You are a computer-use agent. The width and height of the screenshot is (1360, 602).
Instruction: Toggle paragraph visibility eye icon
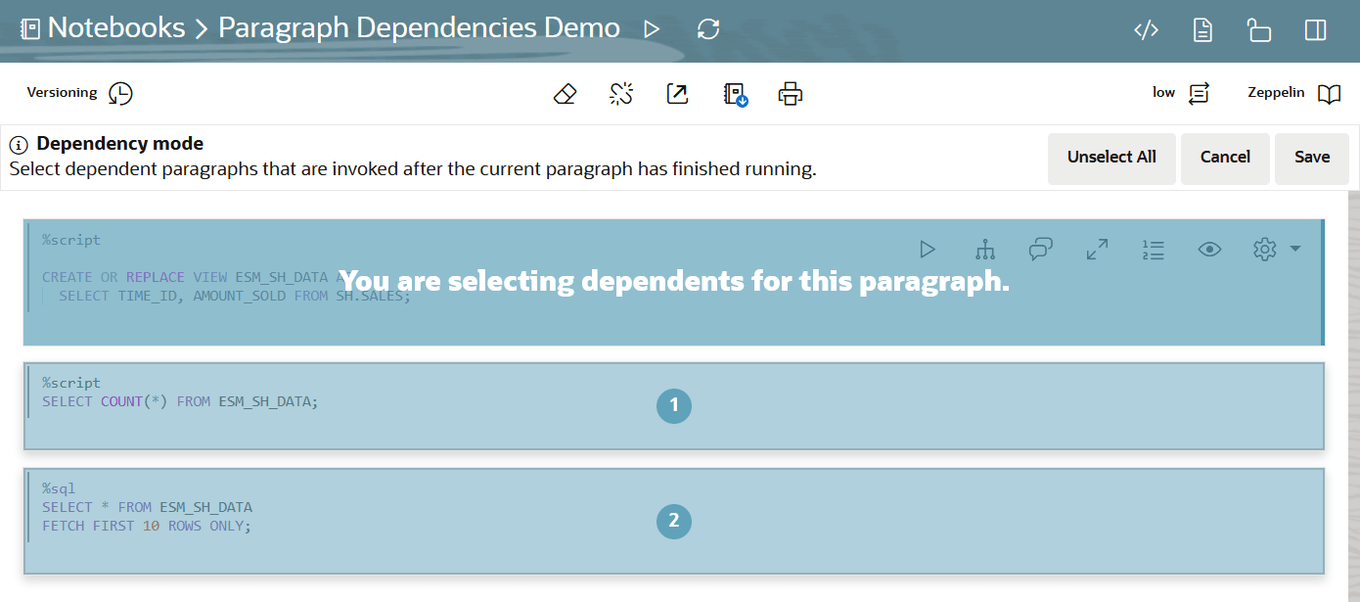point(1209,250)
